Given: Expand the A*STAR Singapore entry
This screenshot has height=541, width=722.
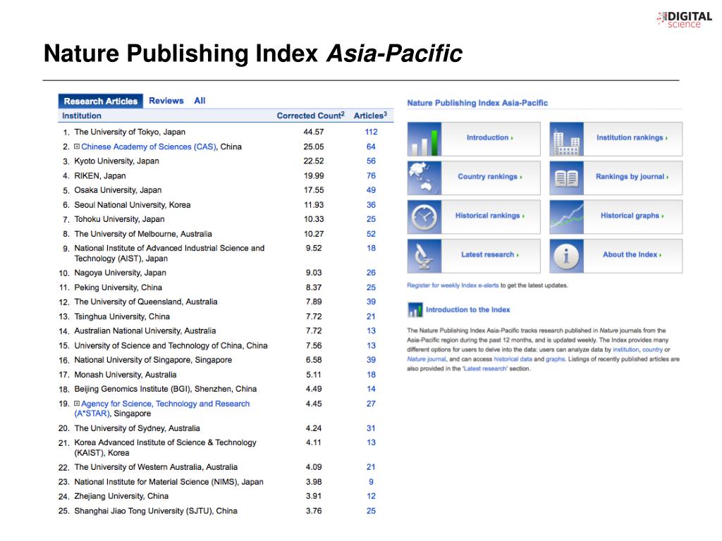Looking at the screenshot, I should pos(77,403).
